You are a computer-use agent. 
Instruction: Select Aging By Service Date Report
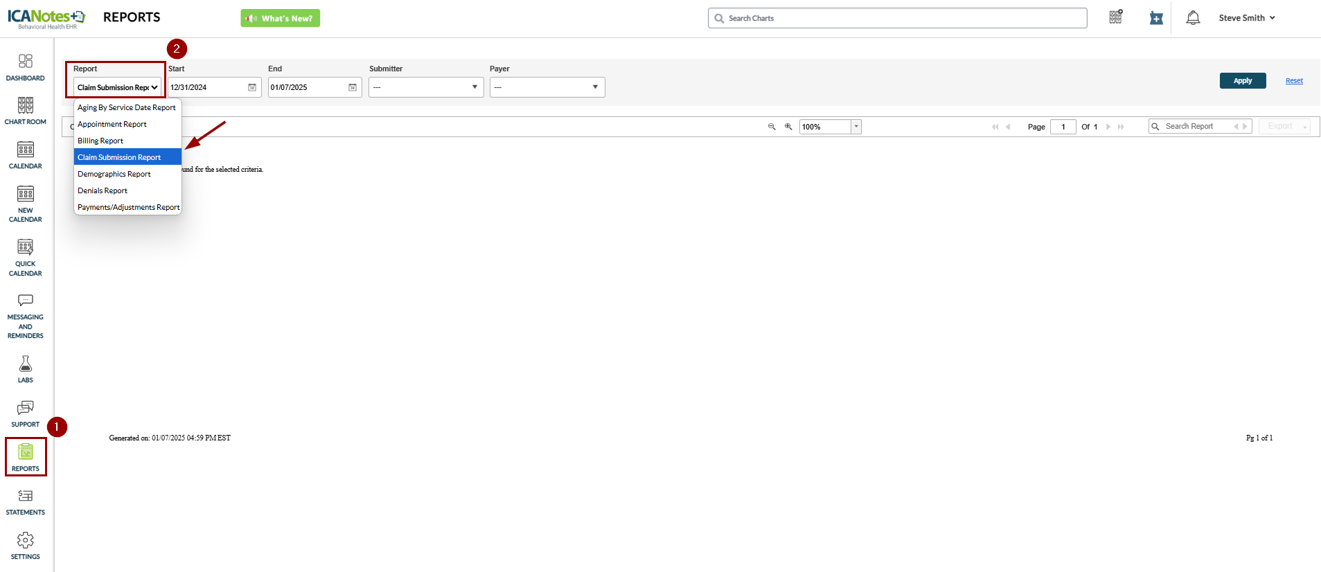tap(127, 107)
